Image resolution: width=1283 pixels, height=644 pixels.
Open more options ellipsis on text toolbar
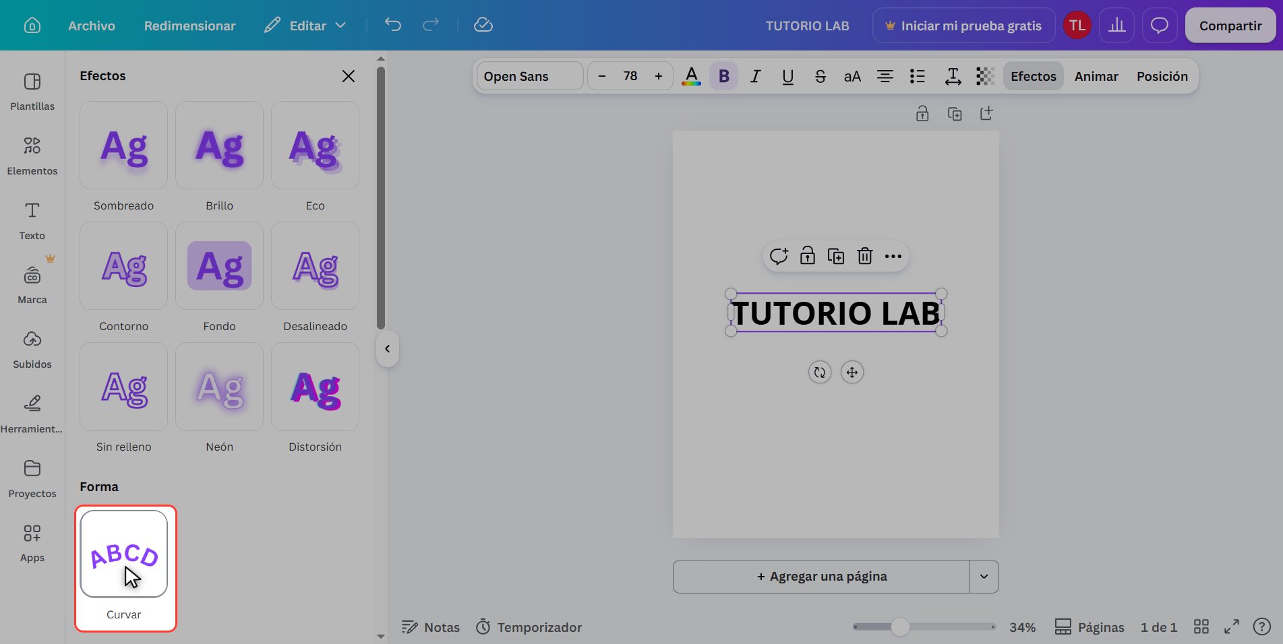pyautogui.click(x=893, y=256)
